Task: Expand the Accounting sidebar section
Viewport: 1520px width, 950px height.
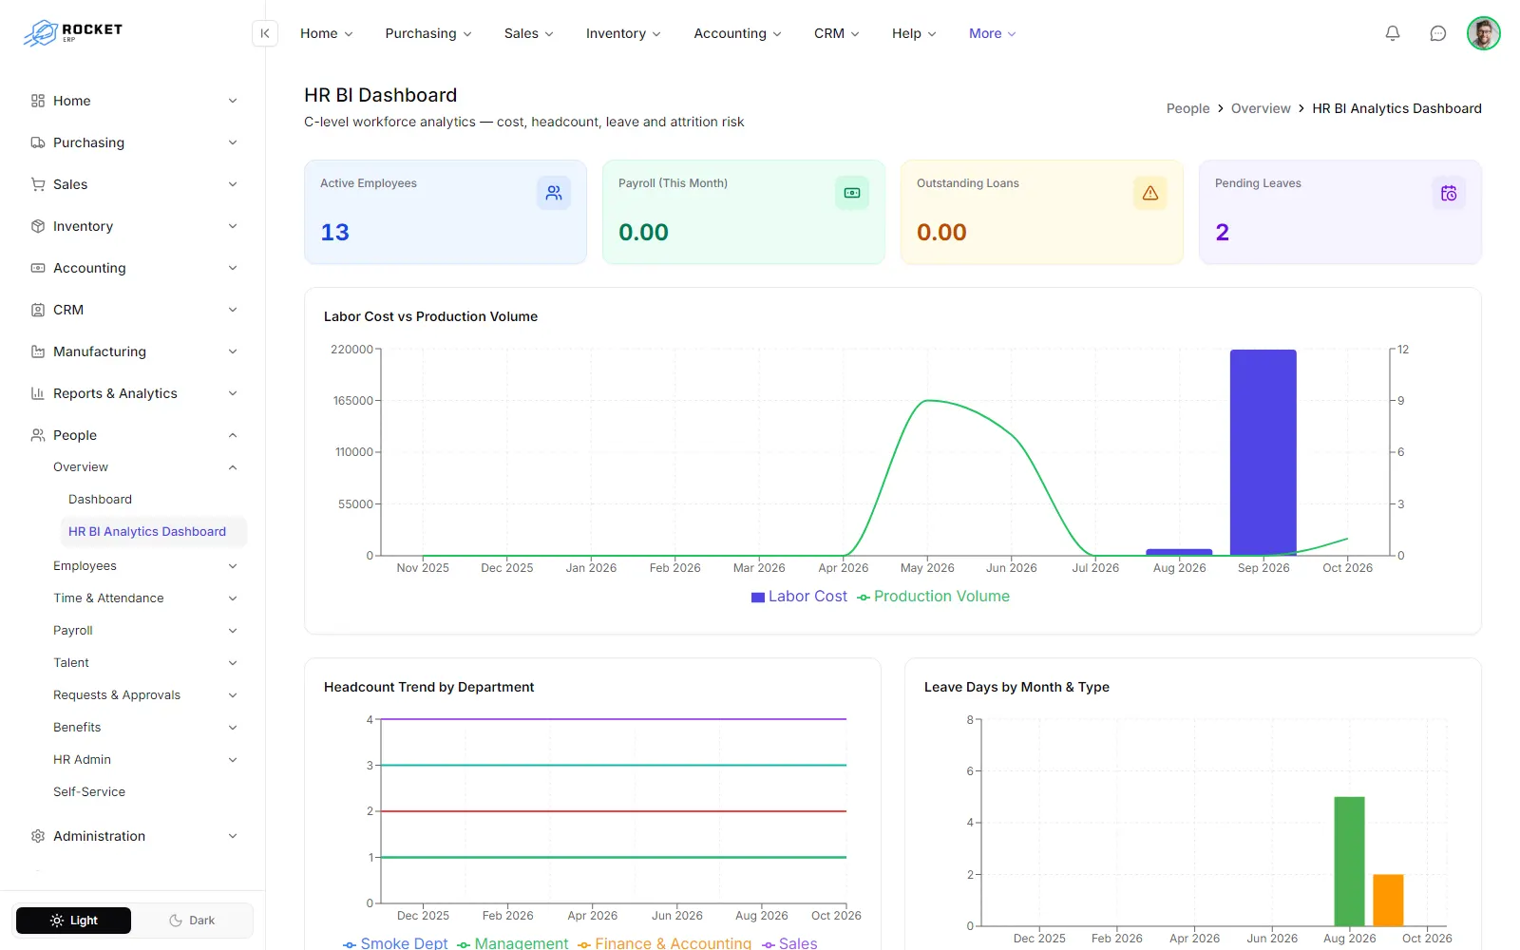Action: (x=133, y=268)
